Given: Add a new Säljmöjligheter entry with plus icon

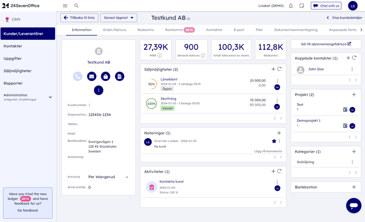Looking at the screenshot, I should [x=273, y=69].
